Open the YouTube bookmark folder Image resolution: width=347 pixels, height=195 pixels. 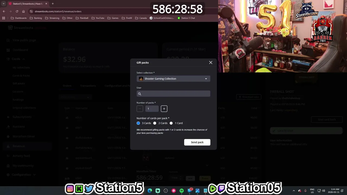click(98, 18)
